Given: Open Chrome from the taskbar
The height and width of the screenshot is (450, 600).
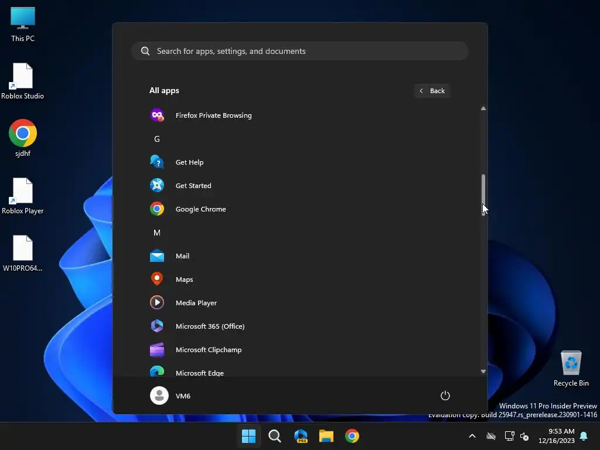Looking at the screenshot, I should [352, 436].
